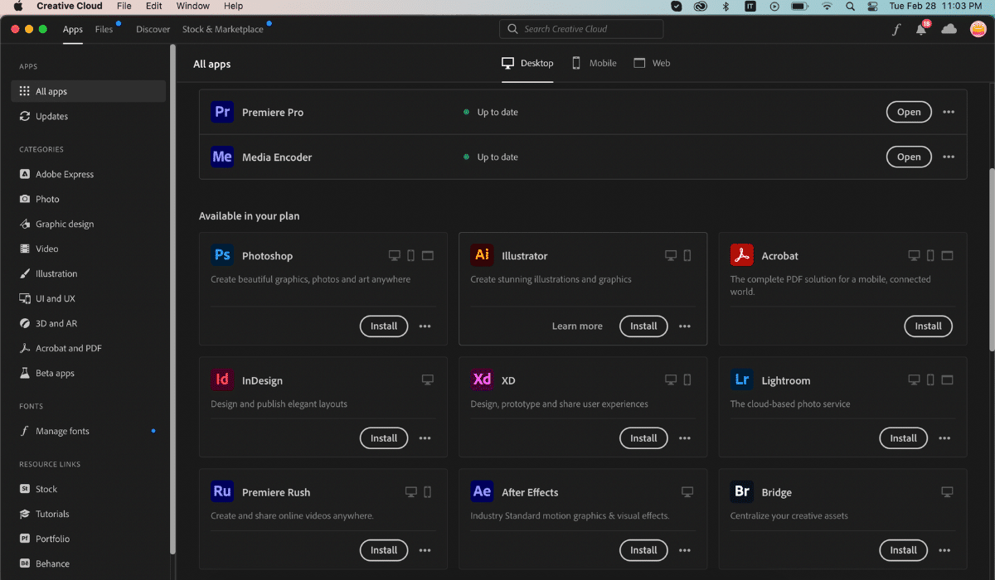The height and width of the screenshot is (580, 995).
Task: Click the brush icon for Illustration category
Action: (25, 273)
